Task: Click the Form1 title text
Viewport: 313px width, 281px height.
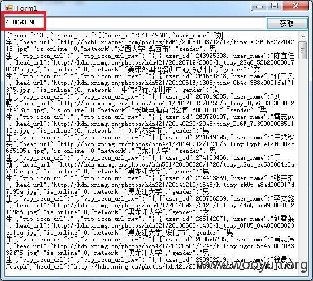Action: 27,8
